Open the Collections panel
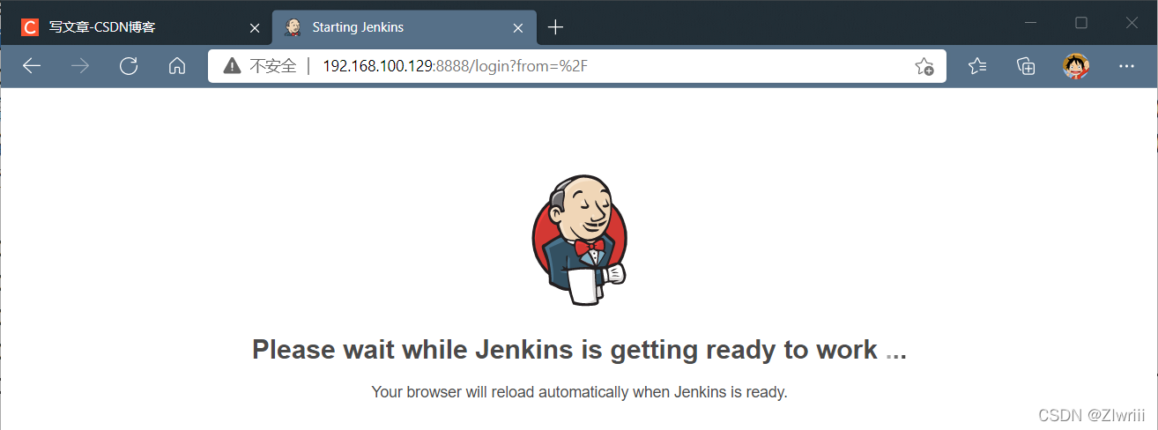 1025,66
